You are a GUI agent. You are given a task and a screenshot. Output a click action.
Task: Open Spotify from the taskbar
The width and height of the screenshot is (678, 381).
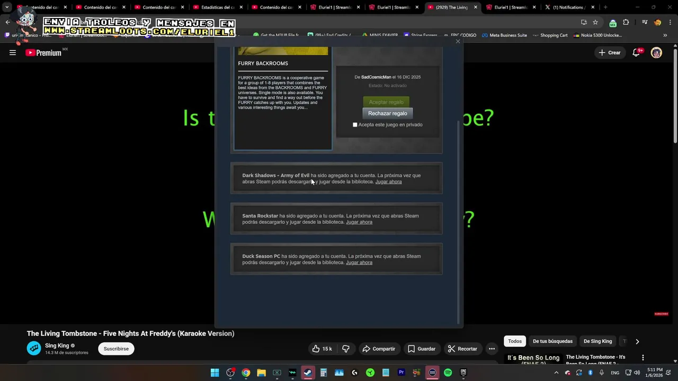point(448,373)
